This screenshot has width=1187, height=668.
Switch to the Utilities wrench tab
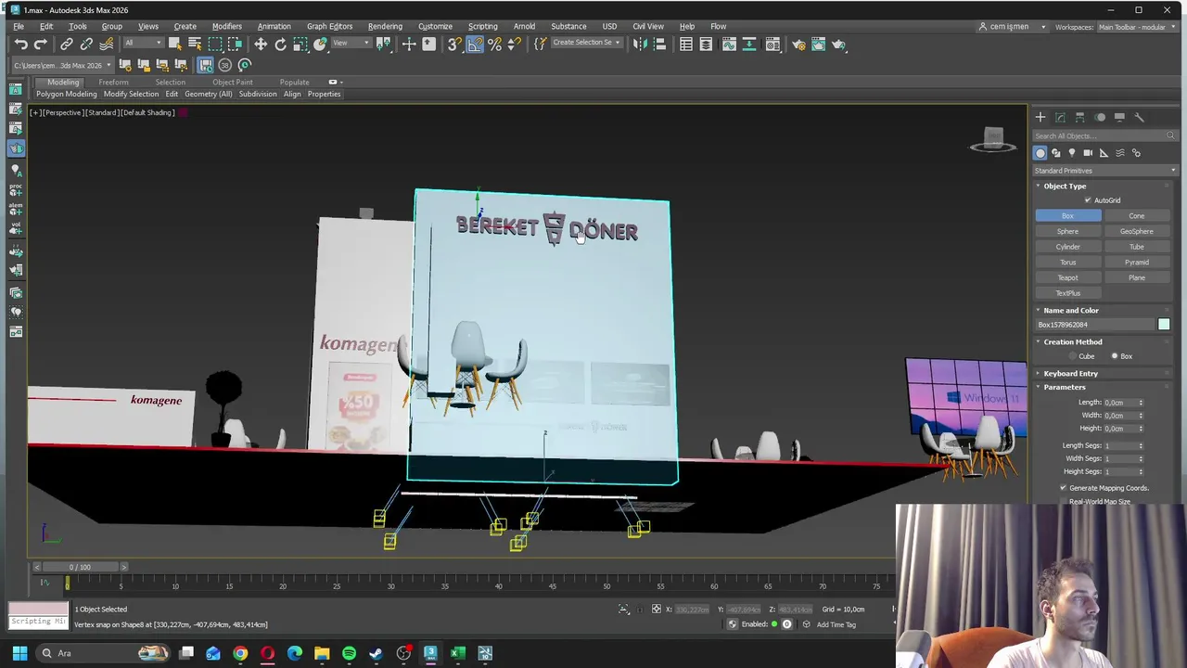pos(1140,117)
